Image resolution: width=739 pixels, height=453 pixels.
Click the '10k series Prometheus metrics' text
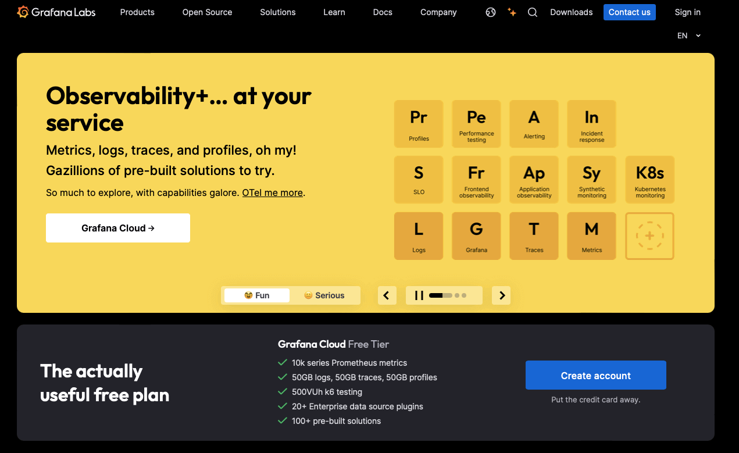tap(349, 362)
